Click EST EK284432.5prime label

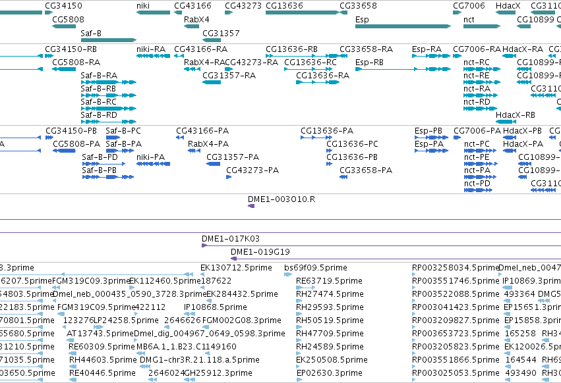coord(242,294)
